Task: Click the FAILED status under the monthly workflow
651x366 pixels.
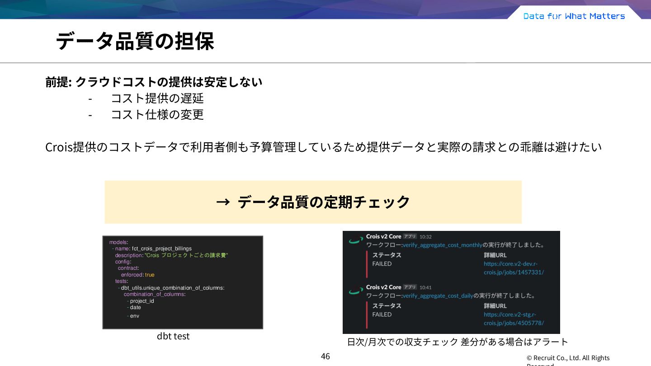Action: tap(382, 264)
